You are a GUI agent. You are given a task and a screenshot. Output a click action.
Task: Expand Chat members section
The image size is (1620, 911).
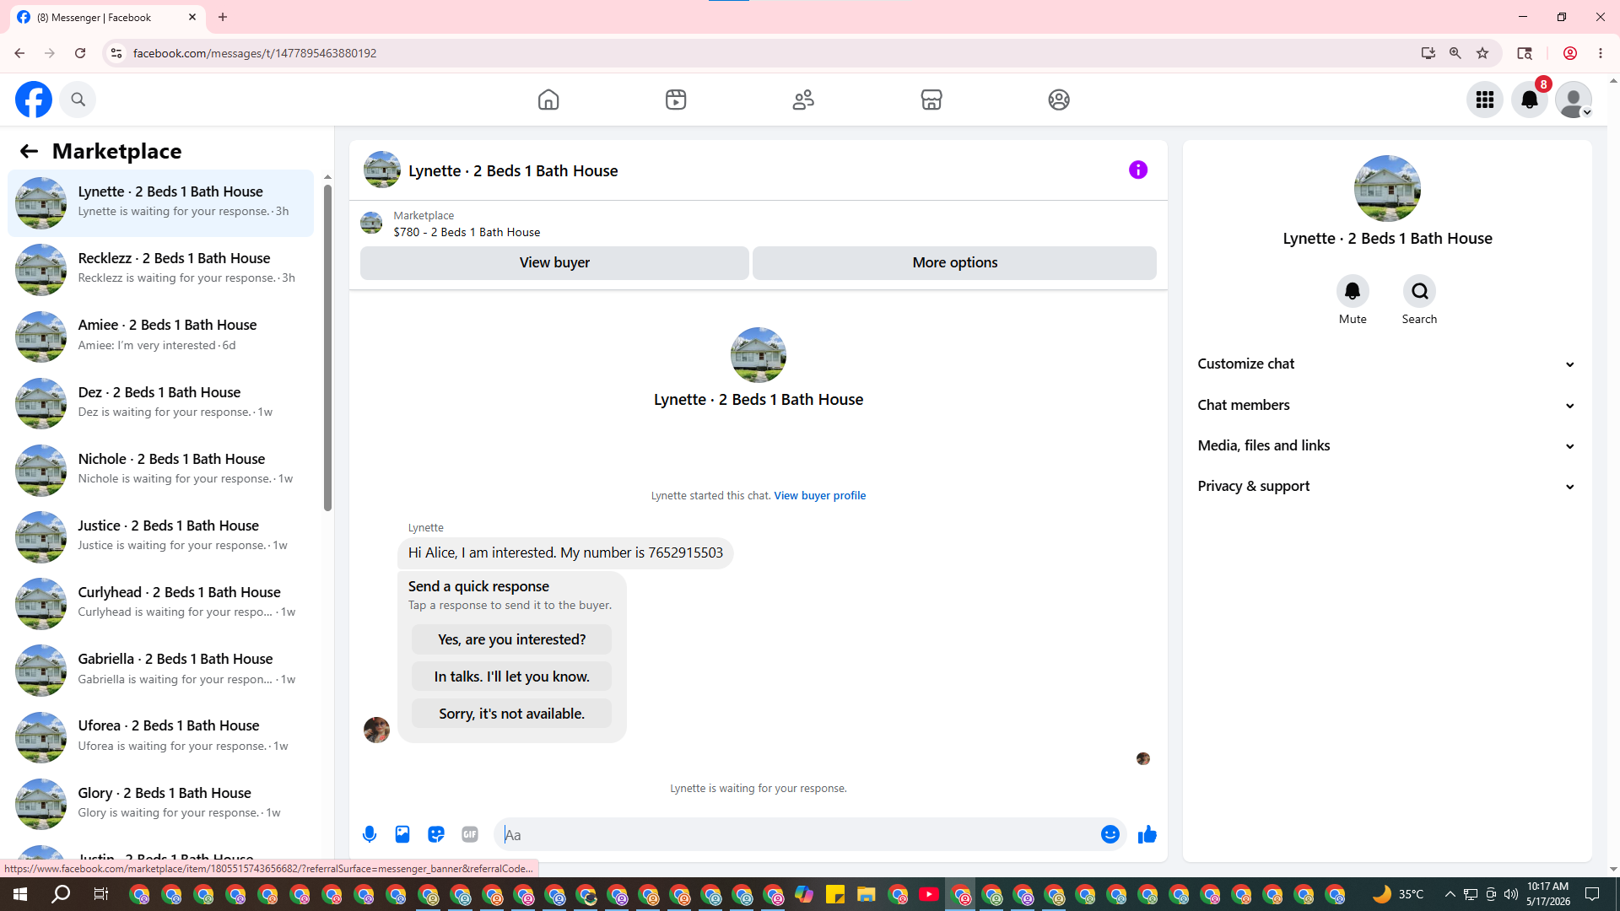(1387, 405)
